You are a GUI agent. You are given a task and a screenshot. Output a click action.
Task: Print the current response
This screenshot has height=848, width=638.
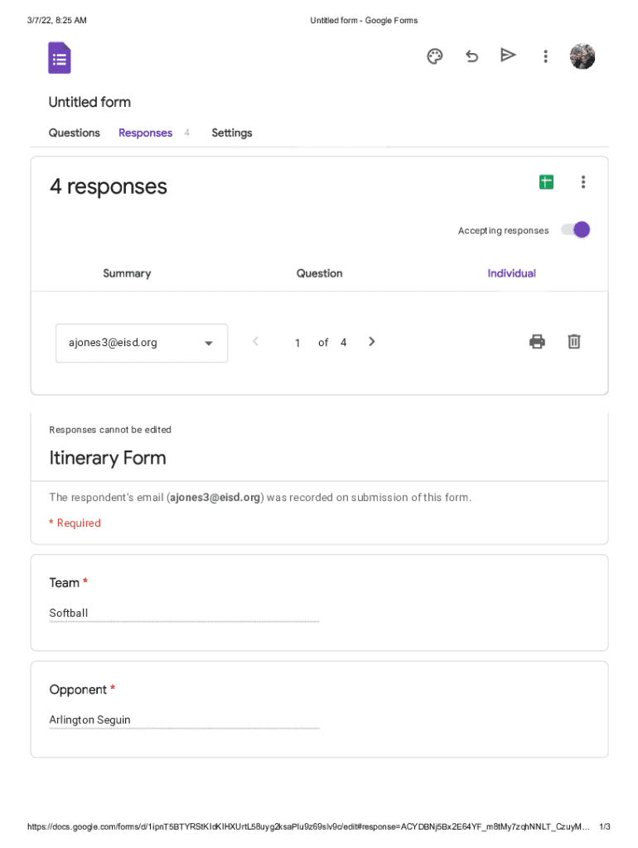pyautogui.click(x=537, y=341)
